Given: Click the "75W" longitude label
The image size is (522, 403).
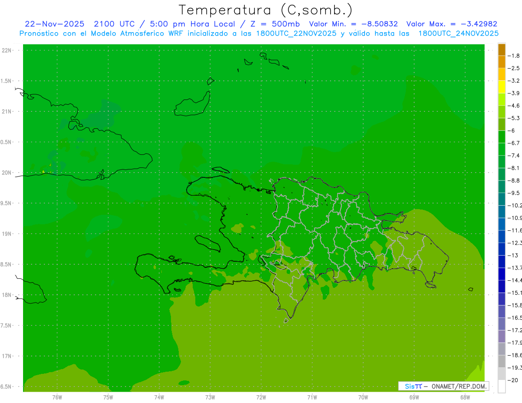Looking at the screenshot, I should 108,397.
